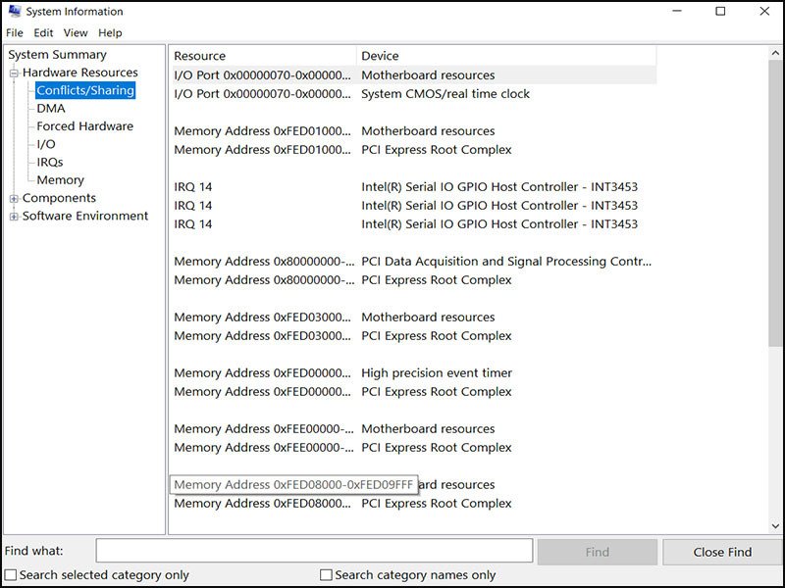Click the System Information app icon in title bar
The width and height of the screenshot is (785, 588).
click(x=14, y=12)
